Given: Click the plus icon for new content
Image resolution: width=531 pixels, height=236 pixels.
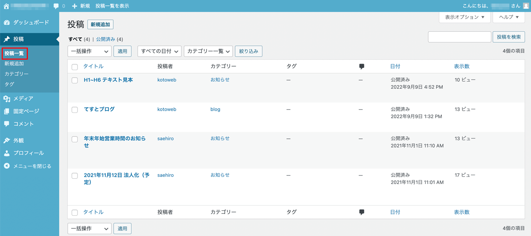Looking at the screenshot, I should [74, 6].
